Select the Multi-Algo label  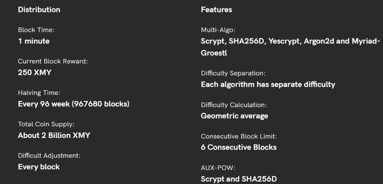218,30
